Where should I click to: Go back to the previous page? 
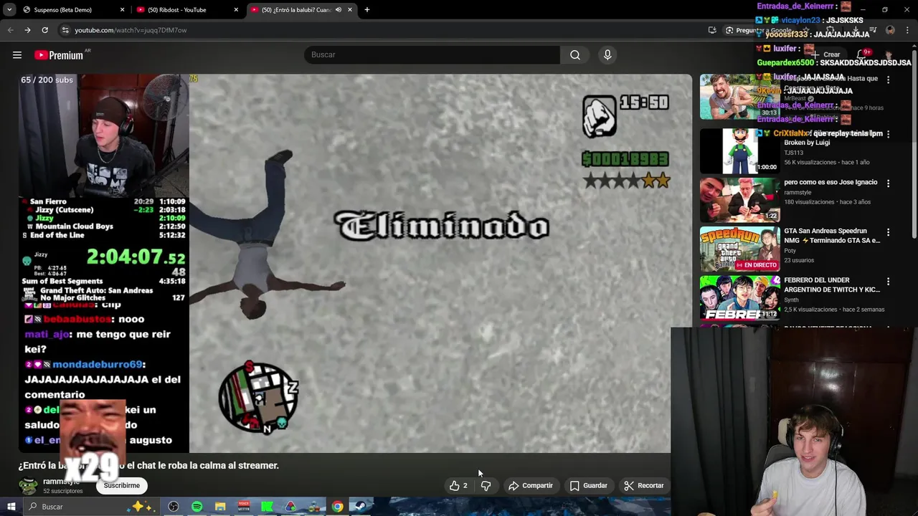[10, 30]
